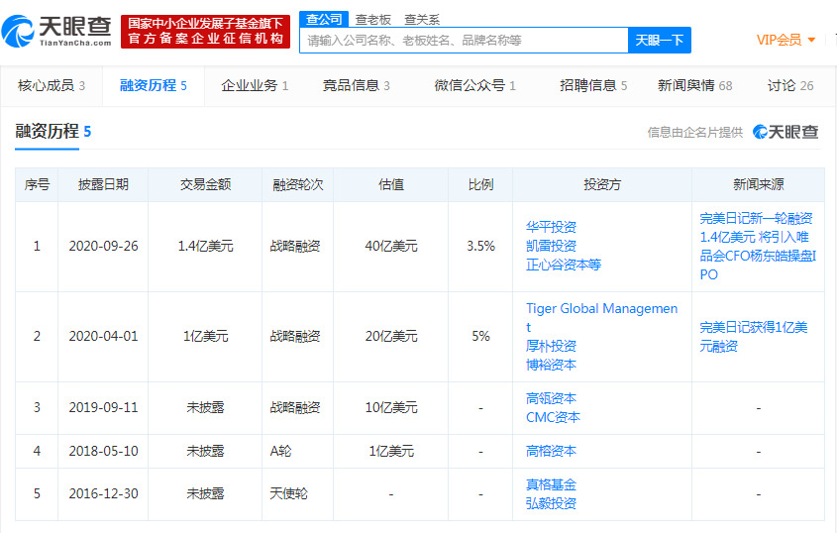Open investor link CMC资本

click(x=553, y=417)
